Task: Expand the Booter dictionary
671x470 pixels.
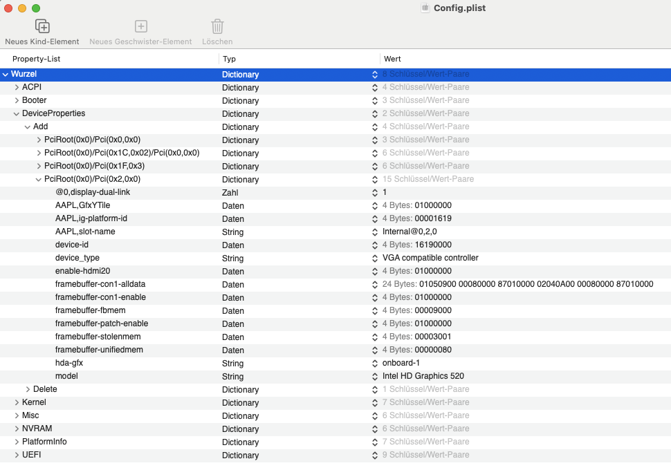Action: click(17, 100)
